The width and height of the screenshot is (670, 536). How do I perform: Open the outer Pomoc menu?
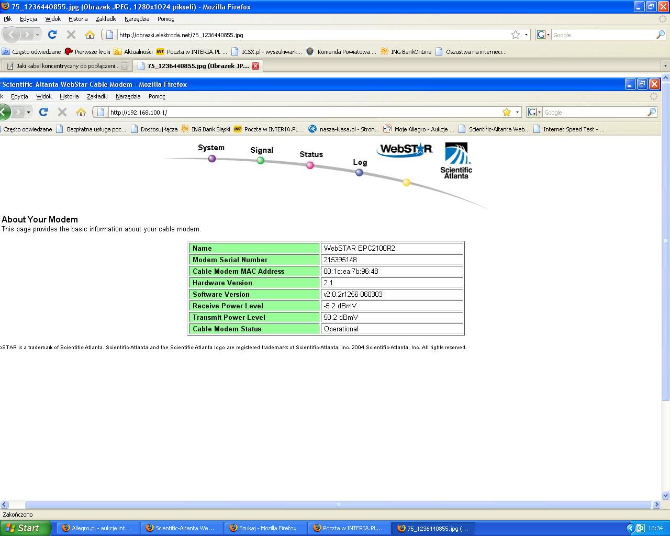(x=166, y=19)
